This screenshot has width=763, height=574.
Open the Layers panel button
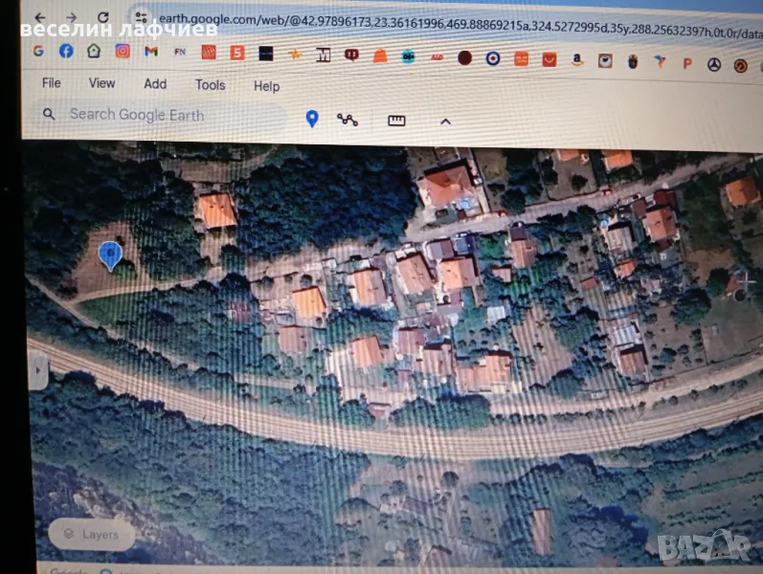point(92,533)
